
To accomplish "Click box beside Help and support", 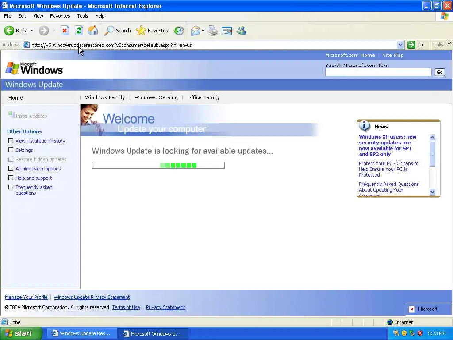I will [x=11, y=178].
